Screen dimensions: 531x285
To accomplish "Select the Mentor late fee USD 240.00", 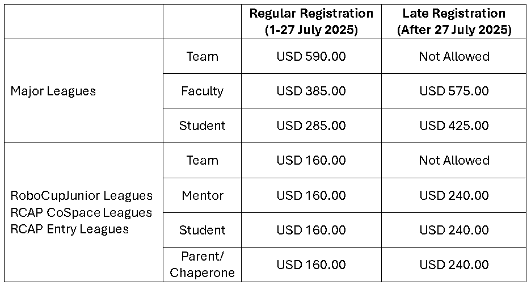I will click(x=454, y=195).
